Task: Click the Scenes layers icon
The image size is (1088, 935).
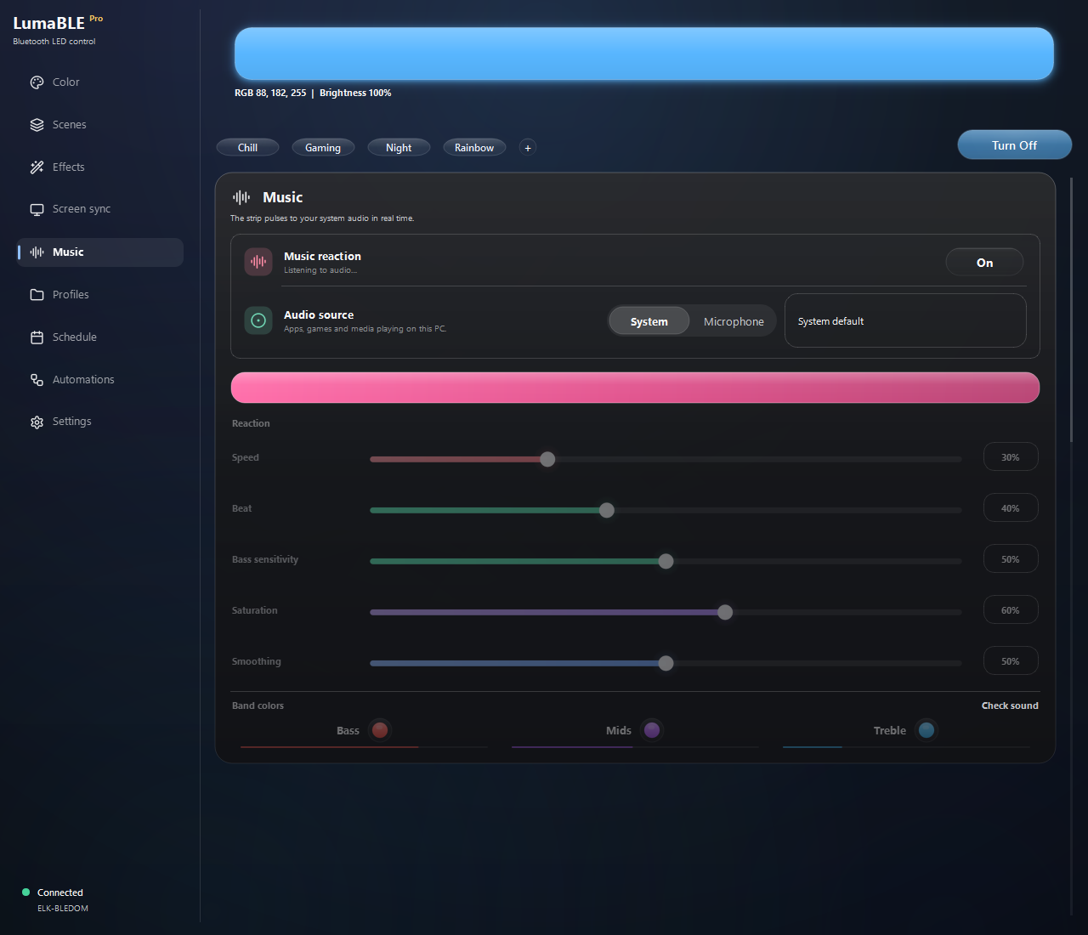Action: [37, 125]
